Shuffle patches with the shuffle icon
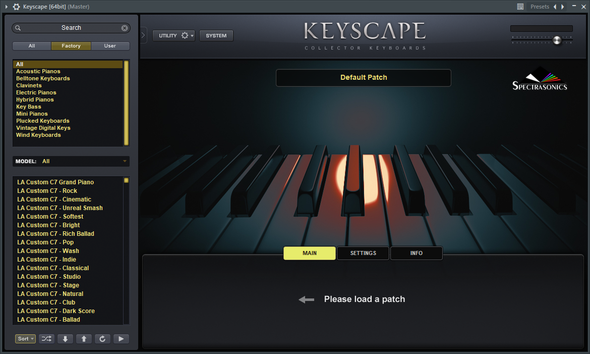Viewport: 590px width, 354px height. click(x=46, y=338)
